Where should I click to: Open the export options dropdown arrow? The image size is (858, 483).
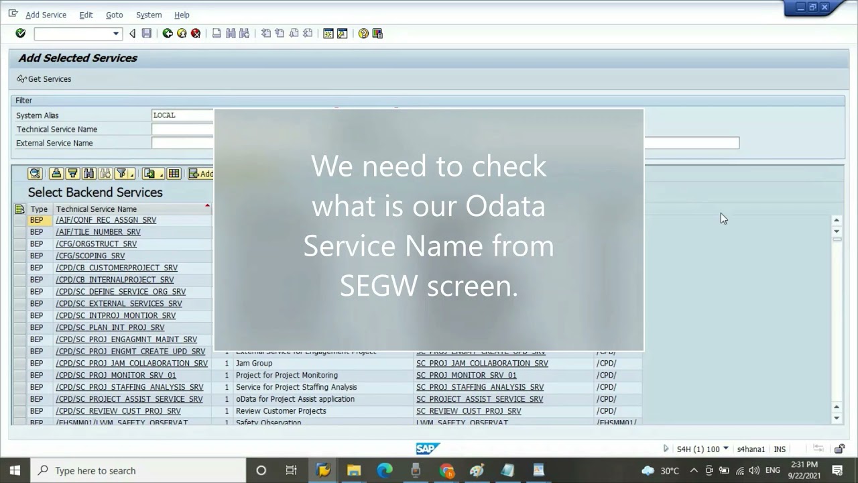pos(161,174)
